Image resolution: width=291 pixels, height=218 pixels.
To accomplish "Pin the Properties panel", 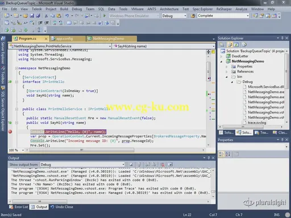I will click(282, 140).
